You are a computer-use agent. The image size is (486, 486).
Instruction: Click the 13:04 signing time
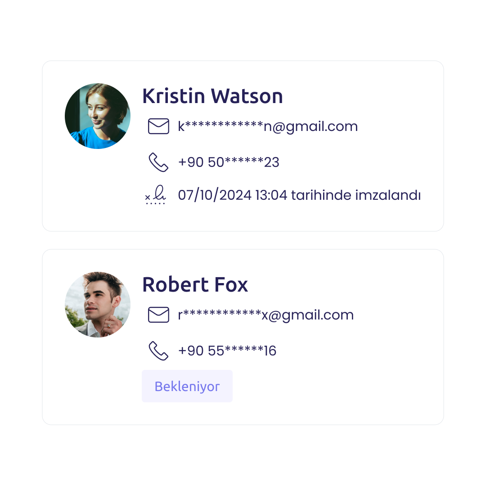coord(271,195)
